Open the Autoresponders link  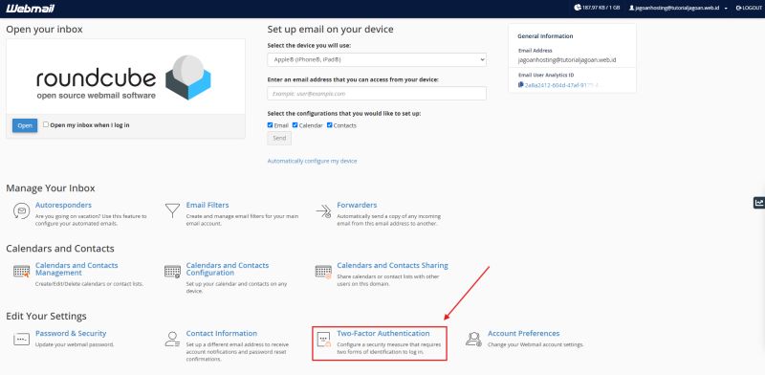(x=63, y=205)
